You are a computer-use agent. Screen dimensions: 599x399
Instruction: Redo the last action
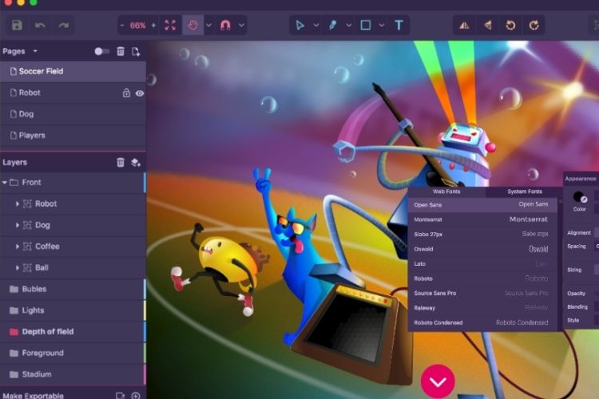(63, 26)
